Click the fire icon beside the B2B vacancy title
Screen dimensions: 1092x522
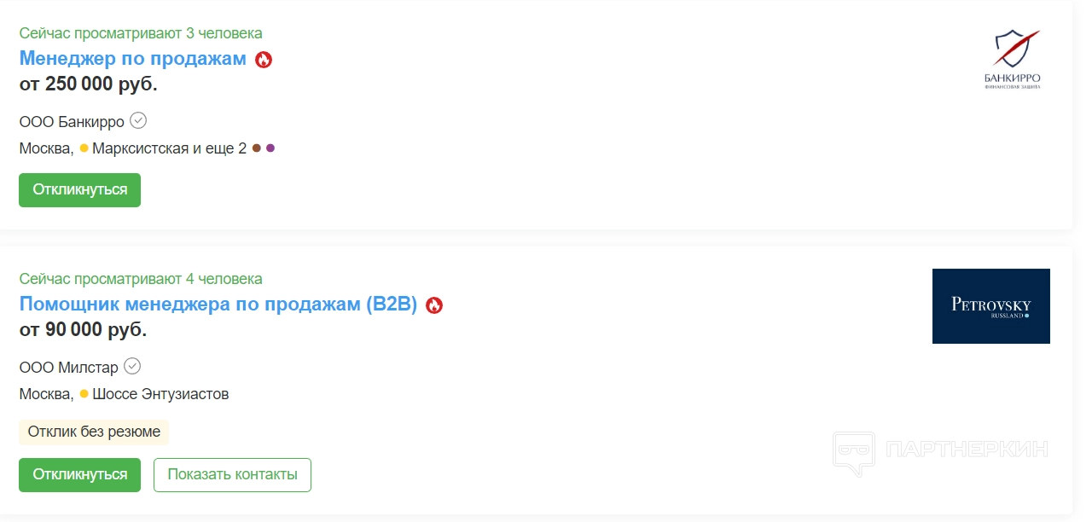(434, 305)
